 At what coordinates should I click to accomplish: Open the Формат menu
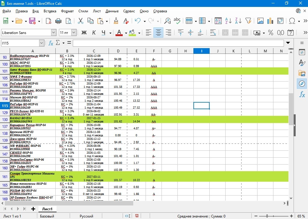[67, 11]
